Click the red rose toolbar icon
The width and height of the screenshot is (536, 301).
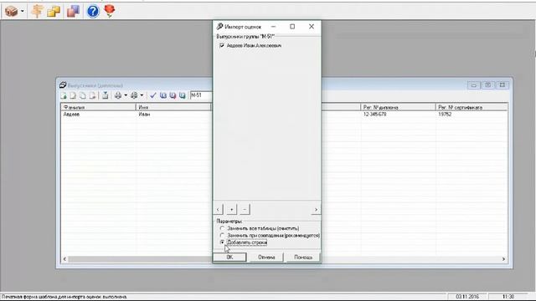tap(110, 11)
